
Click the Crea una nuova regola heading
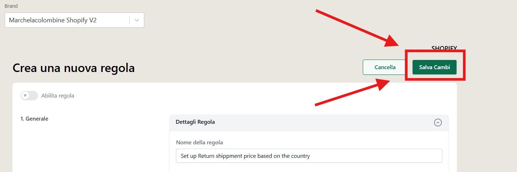point(74,67)
